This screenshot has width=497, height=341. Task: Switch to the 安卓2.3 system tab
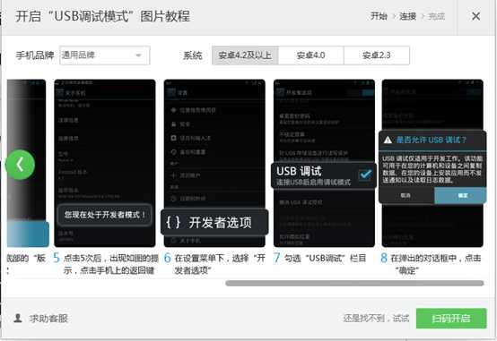377,55
